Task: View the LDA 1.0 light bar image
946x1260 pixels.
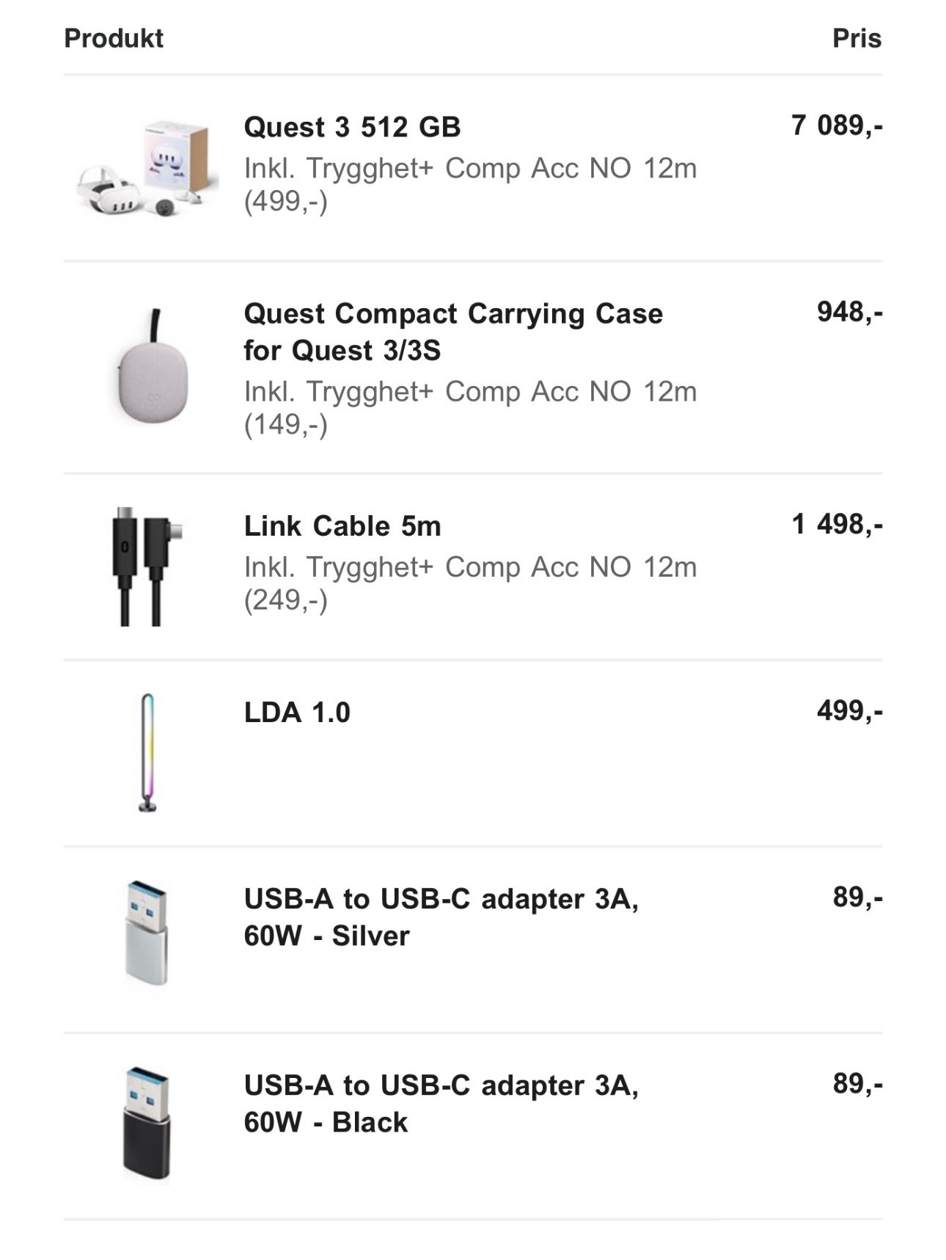Action: 147,753
